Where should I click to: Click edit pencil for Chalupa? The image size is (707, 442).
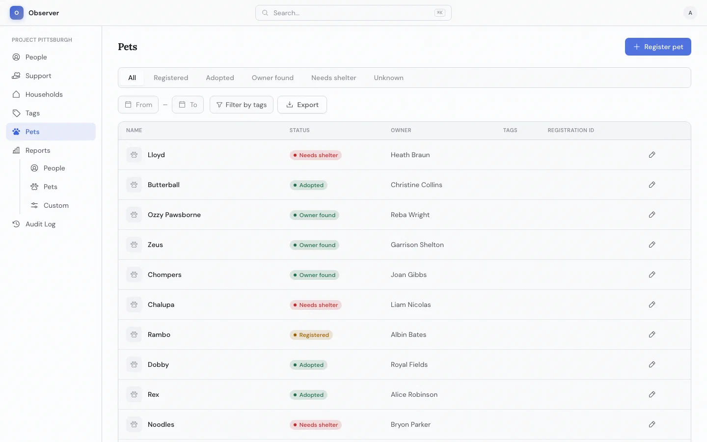[652, 304]
